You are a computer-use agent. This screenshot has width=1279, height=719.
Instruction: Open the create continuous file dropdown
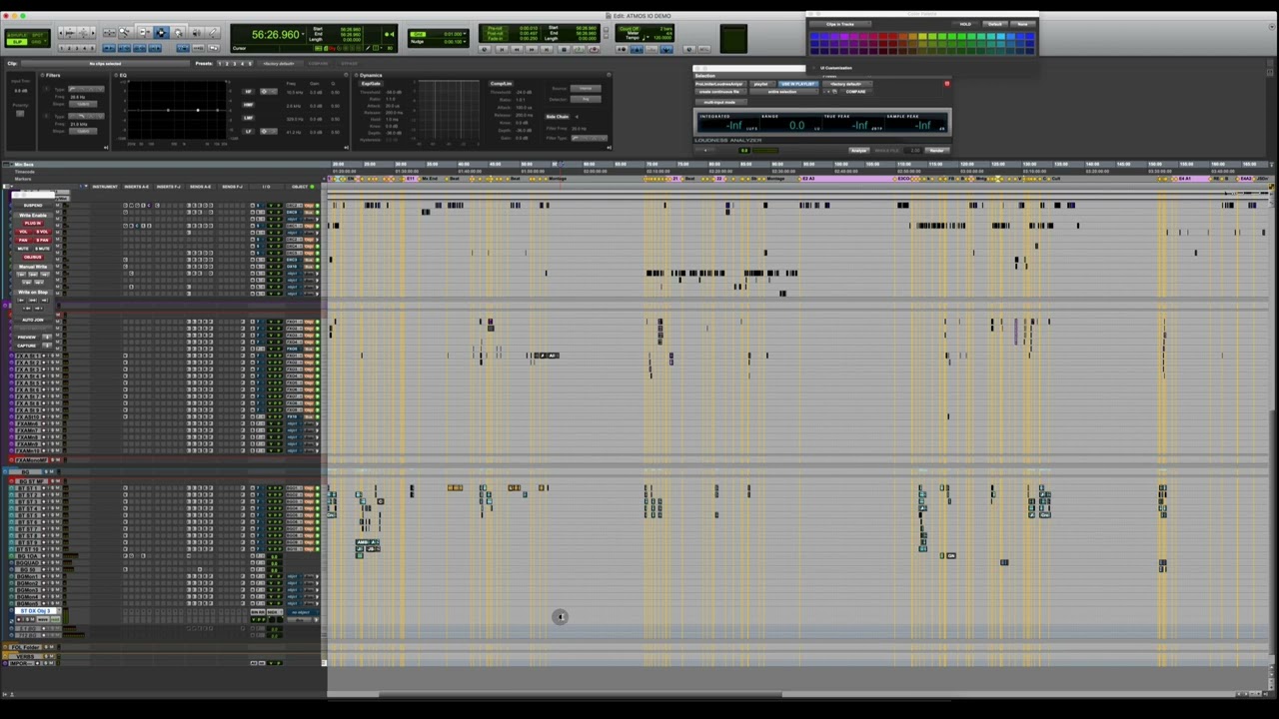point(720,92)
